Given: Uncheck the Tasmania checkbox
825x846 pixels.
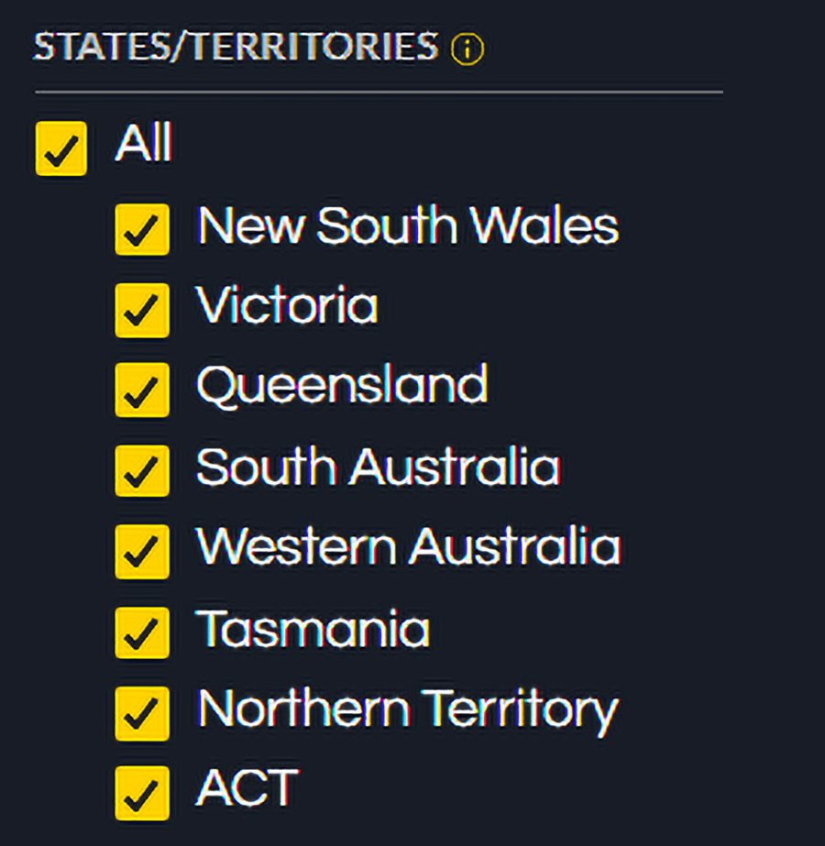Looking at the screenshot, I should [x=142, y=632].
